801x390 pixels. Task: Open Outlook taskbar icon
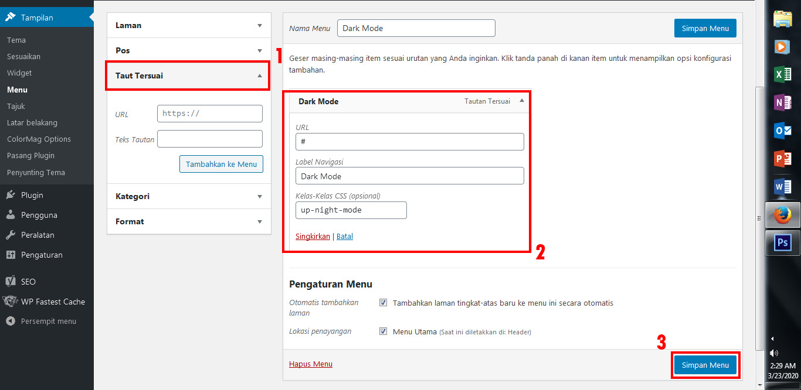782,131
